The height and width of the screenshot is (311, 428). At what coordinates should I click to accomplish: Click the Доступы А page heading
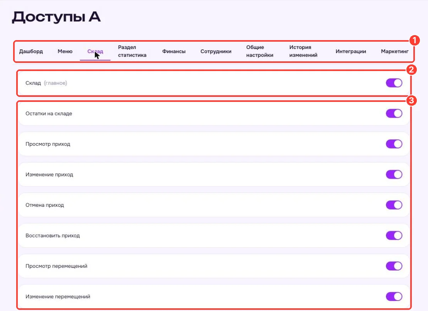point(56,17)
